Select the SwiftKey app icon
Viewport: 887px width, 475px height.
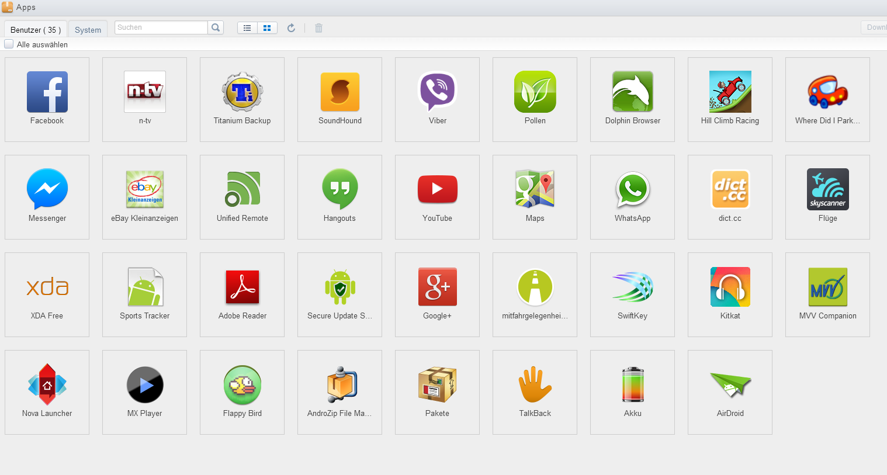tap(632, 287)
